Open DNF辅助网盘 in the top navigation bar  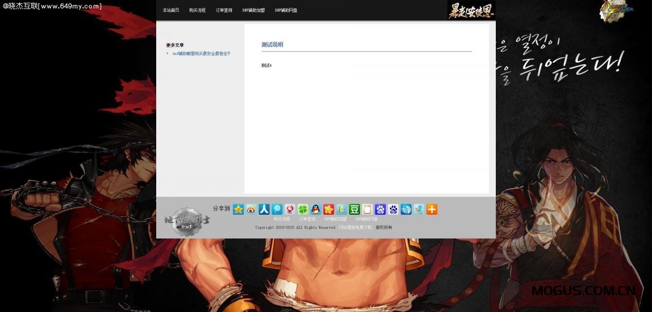coord(286,11)
